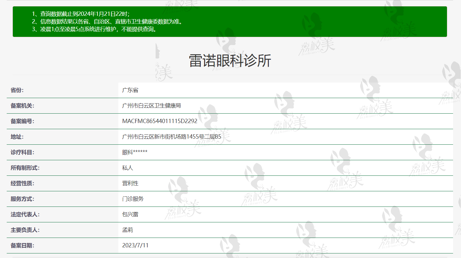Click the 服务方式 label
This screenshot has height=258, width=461.
[x=22, y=199]
